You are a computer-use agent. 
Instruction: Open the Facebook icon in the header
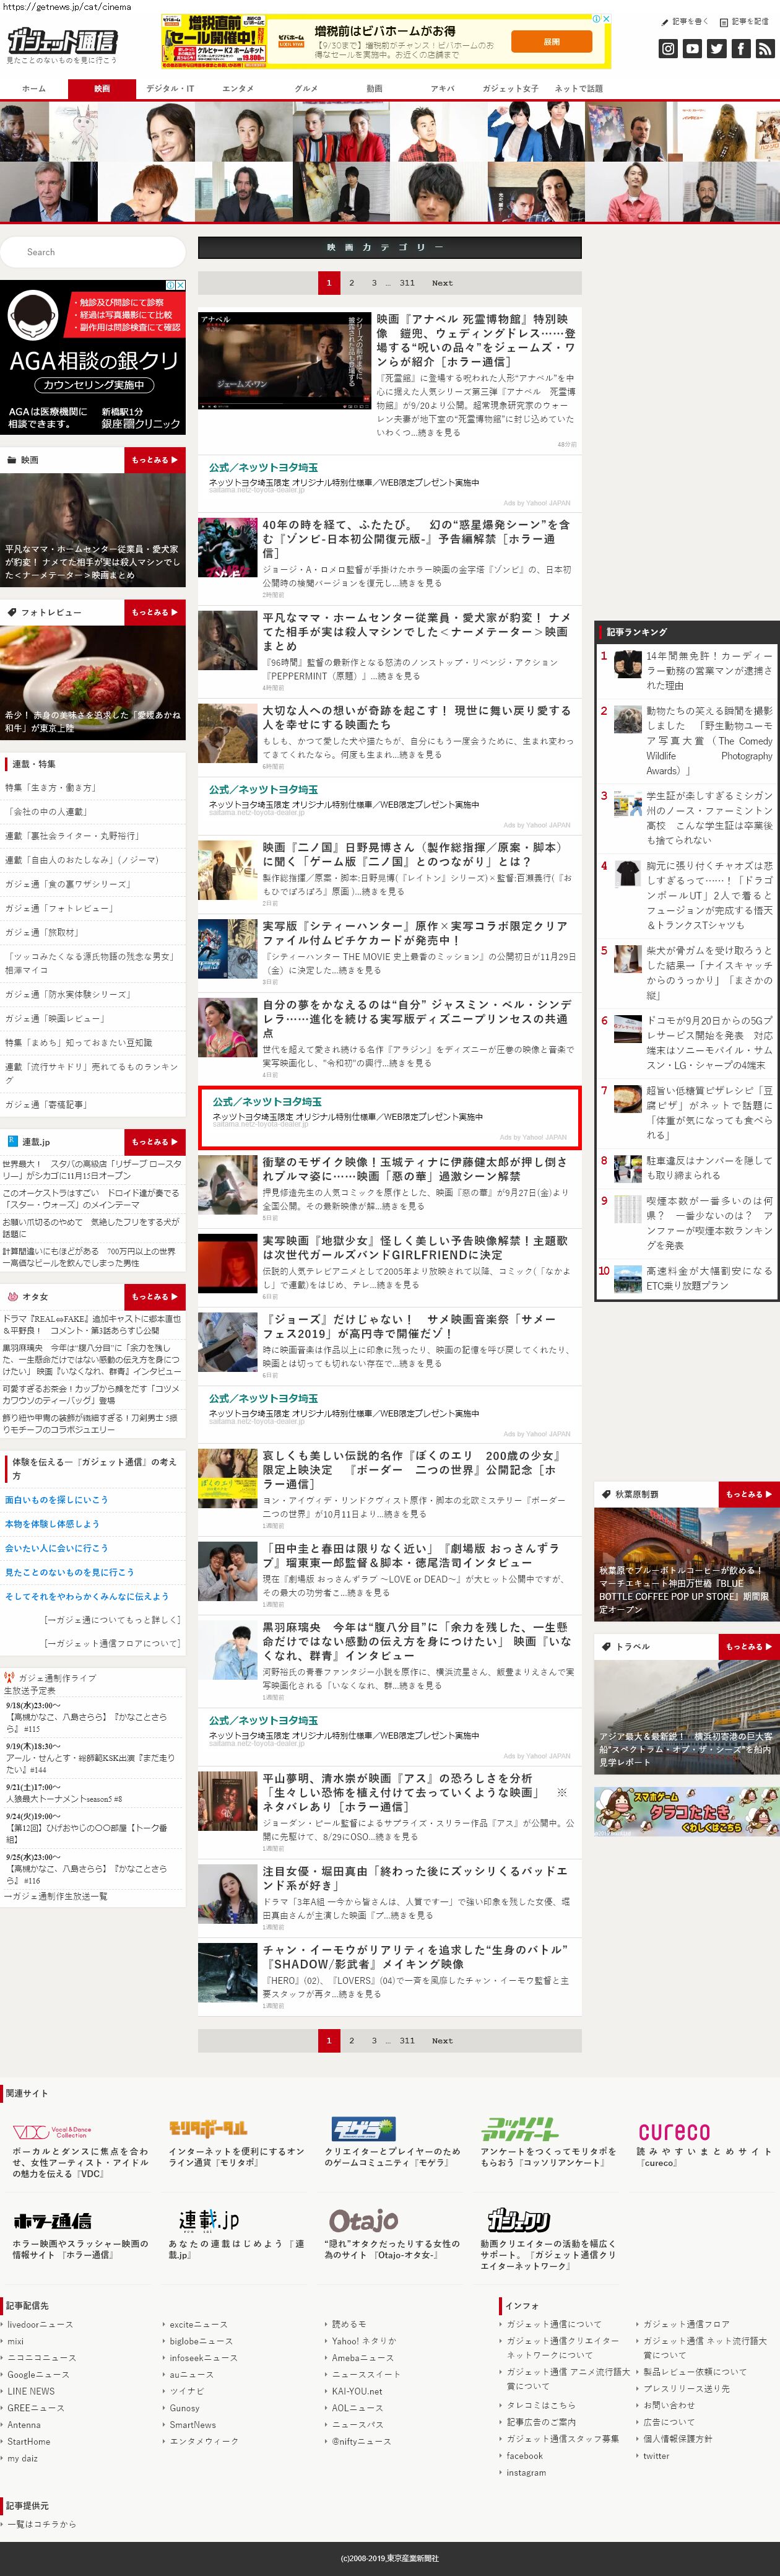point(740,48)
